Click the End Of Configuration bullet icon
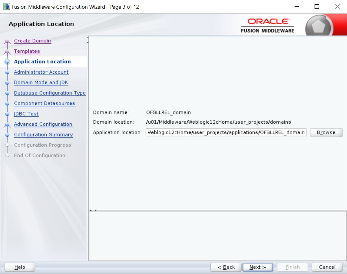The image size is (347, 274). [7, 155]
